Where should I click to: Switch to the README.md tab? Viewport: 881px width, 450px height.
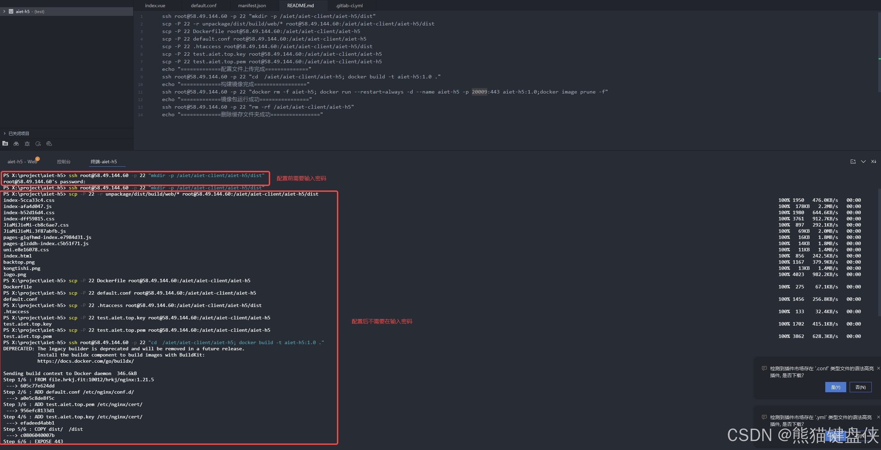[x=300, y=5]
